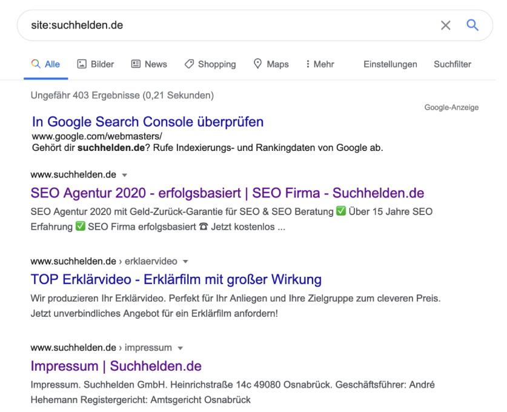Switch to the Bilder tab
Viewport: 507px width, 412px height.
(x=95, y=64)
